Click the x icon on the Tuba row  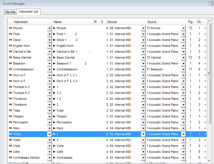tap(205, 110)
